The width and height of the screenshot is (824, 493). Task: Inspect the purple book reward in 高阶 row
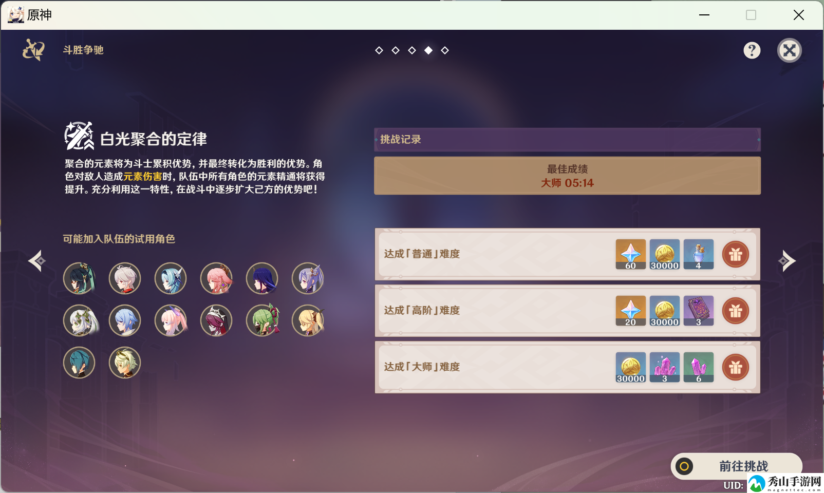[699, 311]
